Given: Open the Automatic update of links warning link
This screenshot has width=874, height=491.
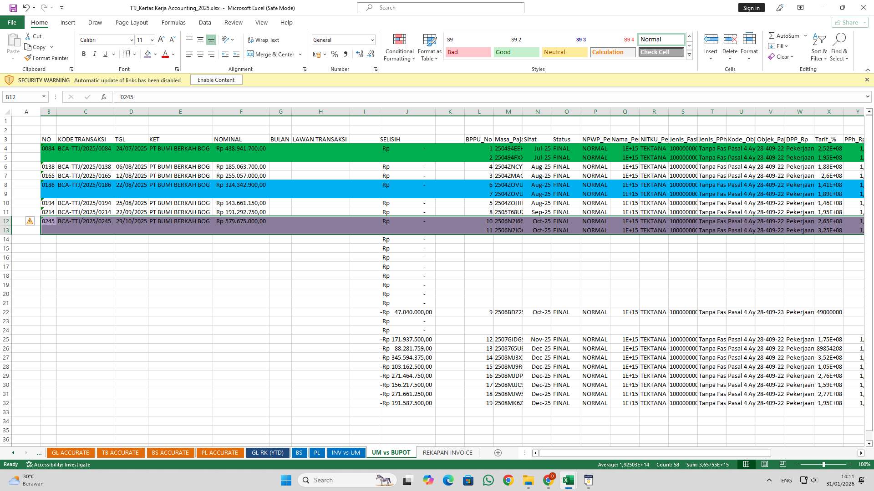Looking at the screenshot, I should [127, 80].
